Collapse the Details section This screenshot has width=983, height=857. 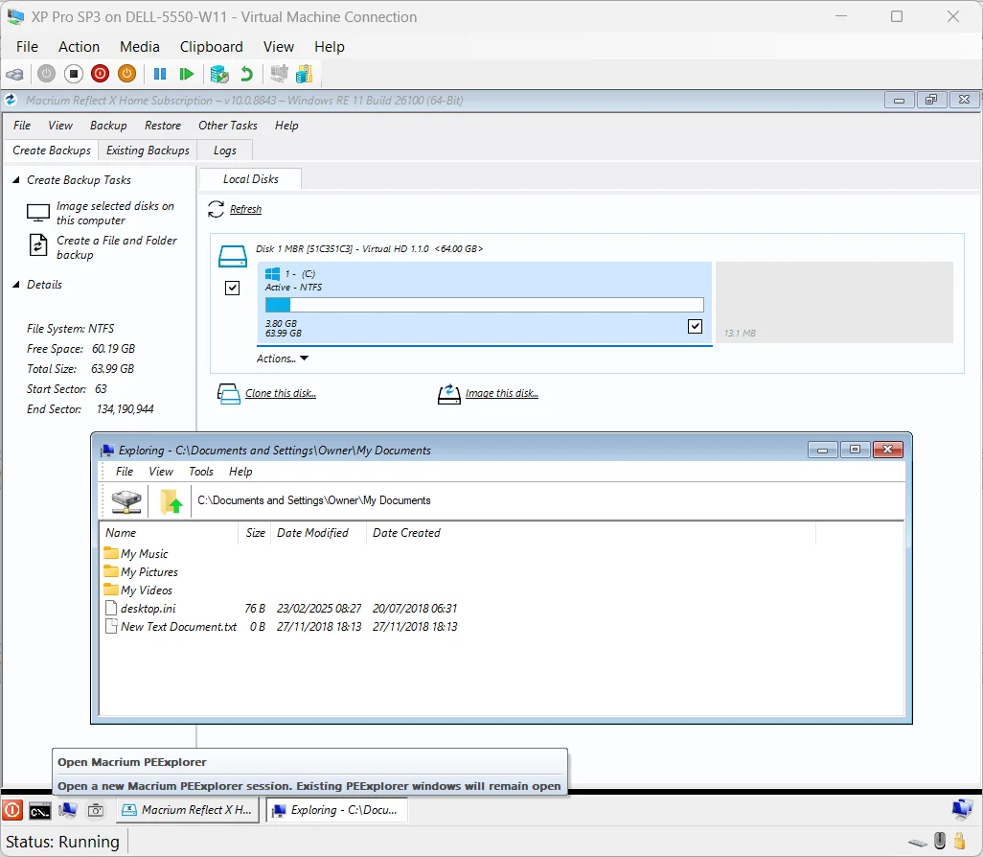(16, 285)
